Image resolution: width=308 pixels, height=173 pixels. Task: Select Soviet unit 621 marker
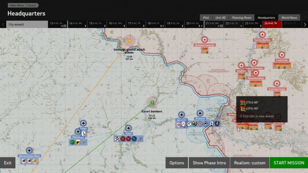point(255,127)
